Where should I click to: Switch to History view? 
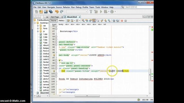point(62,21)
